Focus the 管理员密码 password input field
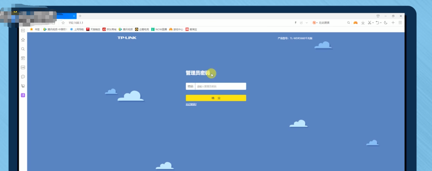Screen dimensions: 432x171 coord(220,87)
